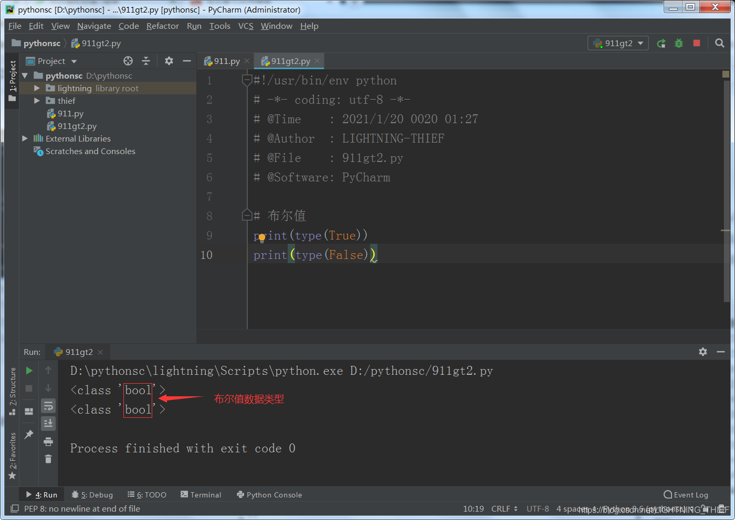This screenshot has width=735, height=520.
Task: Open the Tools menu
Action: tap(219, 26)
